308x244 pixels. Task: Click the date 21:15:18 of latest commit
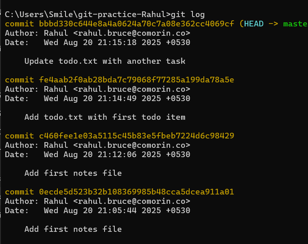[x=117, y=42]
